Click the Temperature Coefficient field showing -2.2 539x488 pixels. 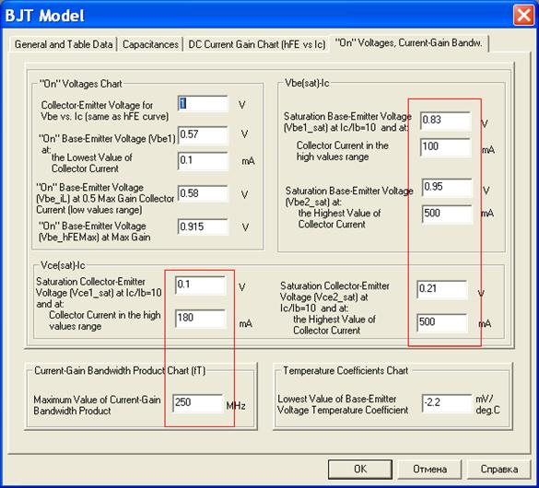pos(447,403)
